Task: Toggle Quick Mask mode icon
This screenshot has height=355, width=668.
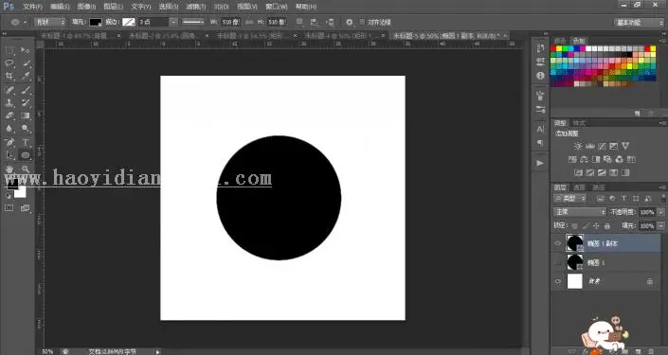Action: [x=9, y=207]
